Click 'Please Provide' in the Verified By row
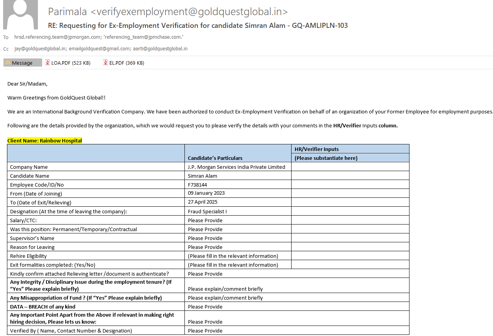This screenshot has height=336, width=493. tap(205, 331)
